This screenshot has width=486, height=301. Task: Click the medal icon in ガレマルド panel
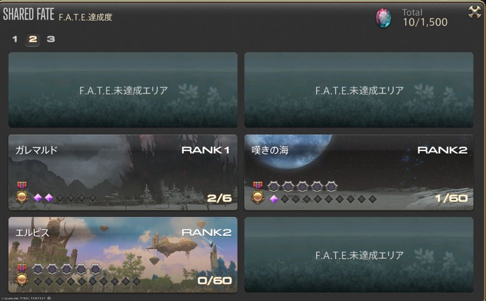click(22, 193)
